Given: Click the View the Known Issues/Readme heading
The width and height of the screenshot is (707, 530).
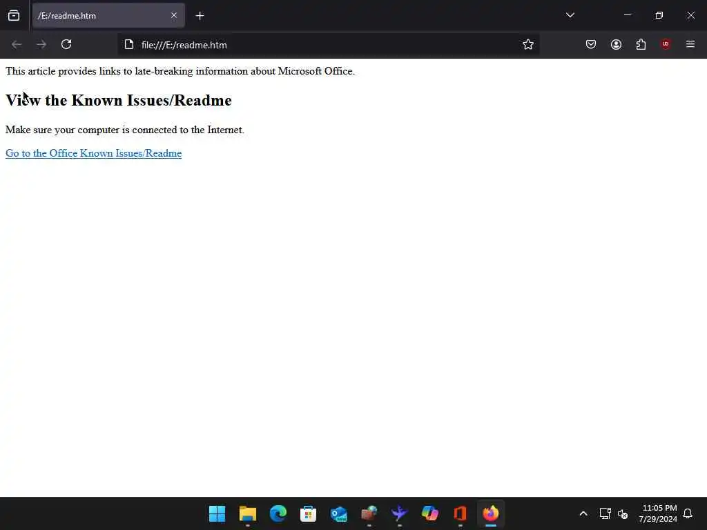Looking at the screenshot, I should (x=119, y=100).
